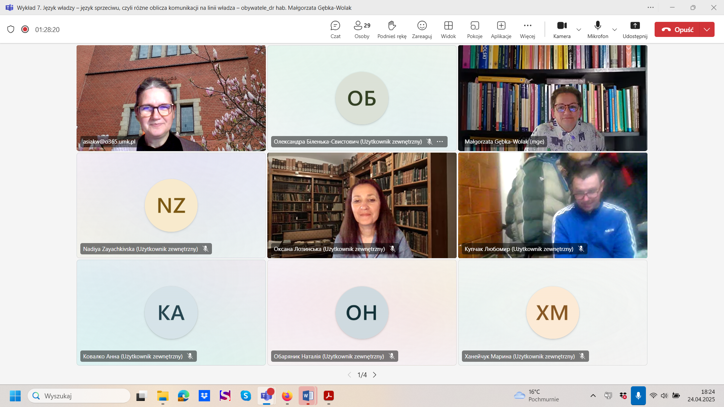This screenshot has height=407, width=724.
Task: Expand Mikrofon options dropdown arrow
Action: [615, 30]
